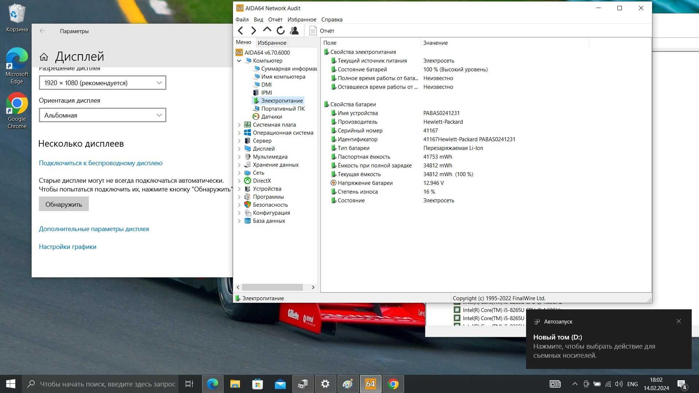Open Google Chrome desktop shortcut
The width and height of the screenshot is (699, 393).
pos(17,111)
